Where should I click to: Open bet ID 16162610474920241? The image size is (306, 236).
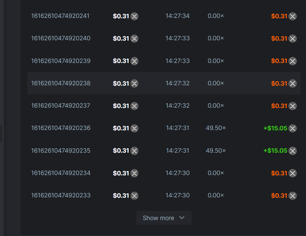pyautogui.click(x=60, y=16)
